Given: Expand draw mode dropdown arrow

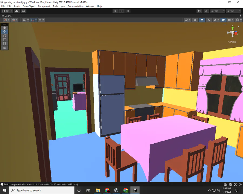Looking at the screenshot, I should click(x=190, y=20).
